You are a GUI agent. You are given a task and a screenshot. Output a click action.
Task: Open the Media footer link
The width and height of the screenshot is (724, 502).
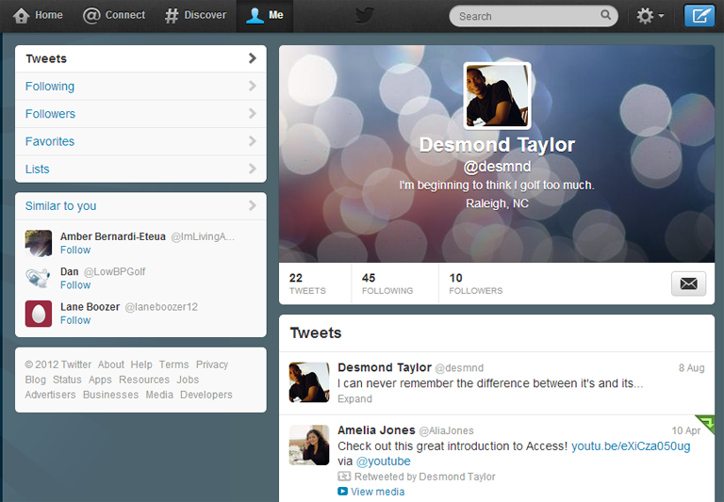(x=159, y=395)
